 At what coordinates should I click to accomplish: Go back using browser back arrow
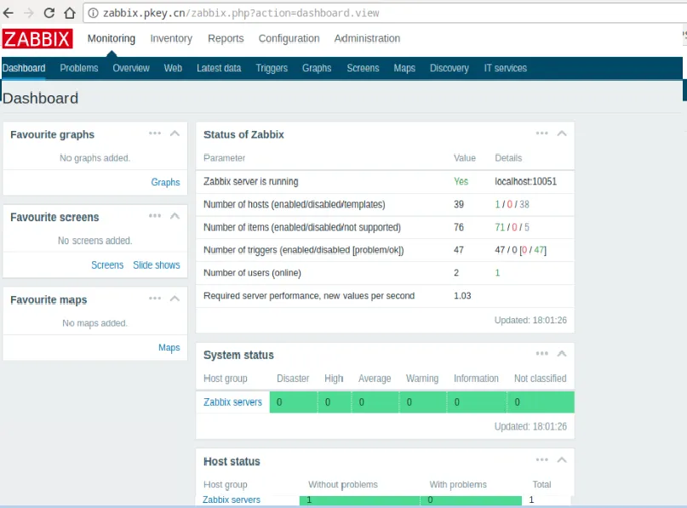[9, 13]
